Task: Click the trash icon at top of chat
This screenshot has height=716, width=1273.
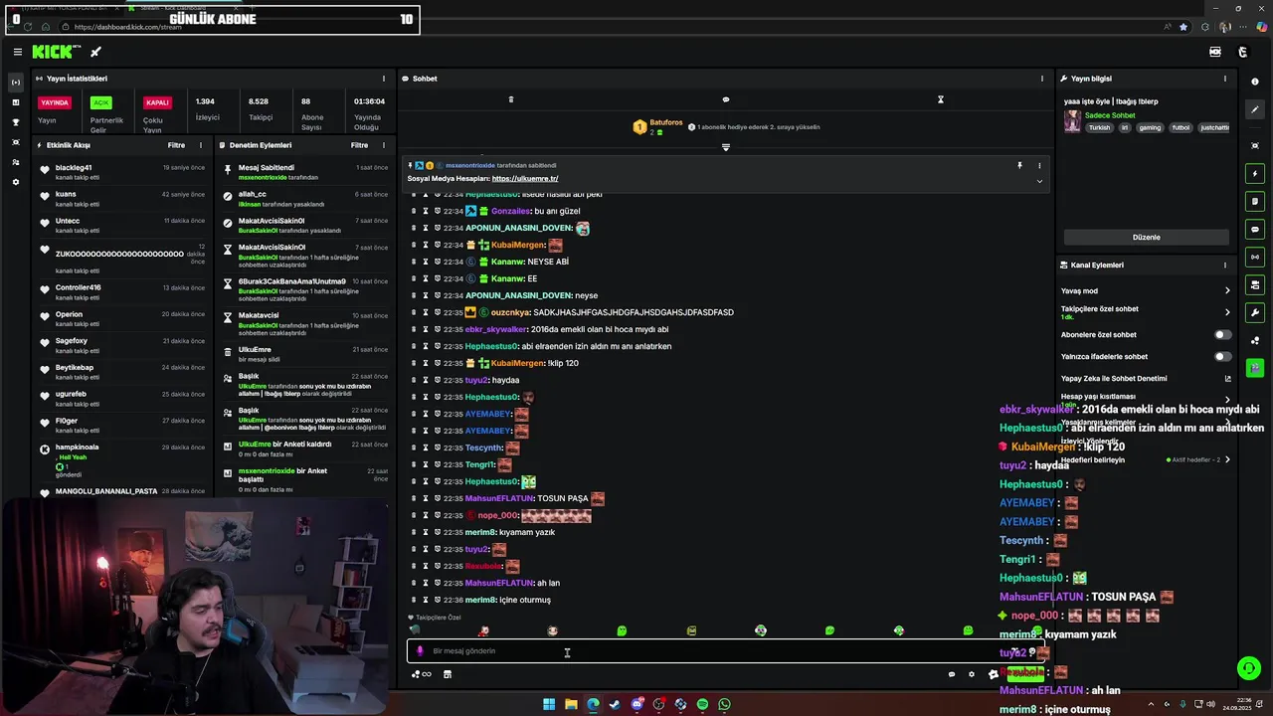Action: [511, 99]
